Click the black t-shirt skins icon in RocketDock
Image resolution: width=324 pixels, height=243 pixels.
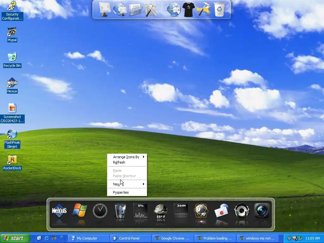click(x=189, y=9)
